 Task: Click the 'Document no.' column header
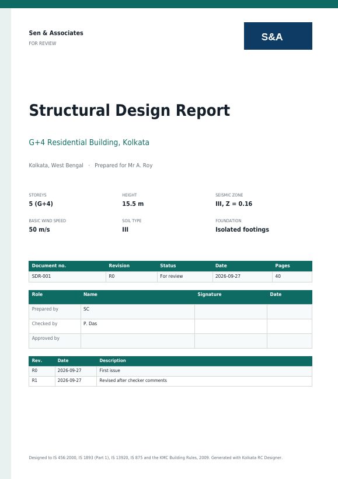click(67, 266)
